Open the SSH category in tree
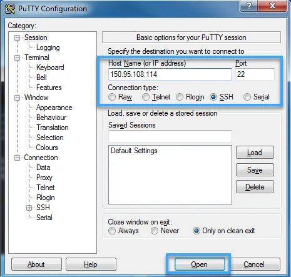 [43, 208]
